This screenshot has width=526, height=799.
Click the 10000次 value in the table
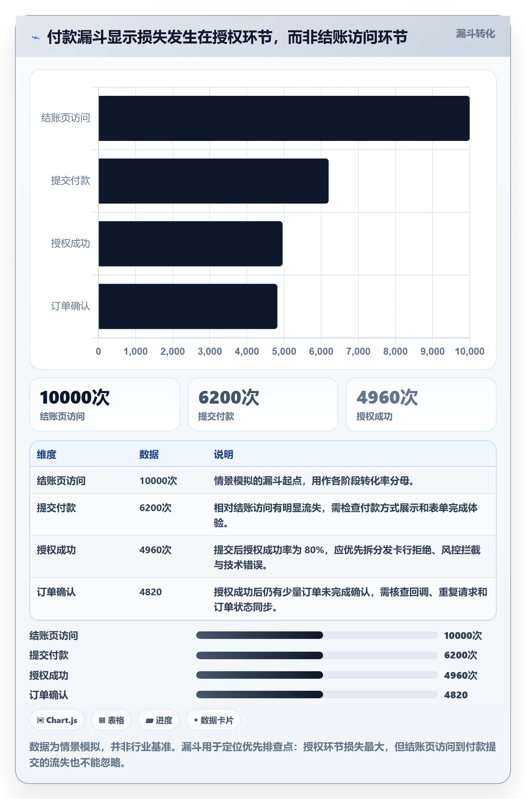coord(158,481)
